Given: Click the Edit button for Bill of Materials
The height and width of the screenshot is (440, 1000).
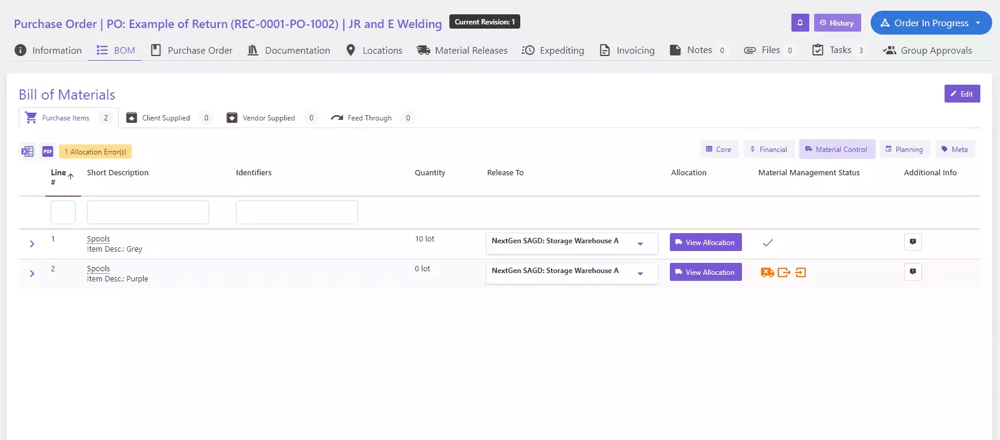Looking at the screenshot, I should pos(962,94).
